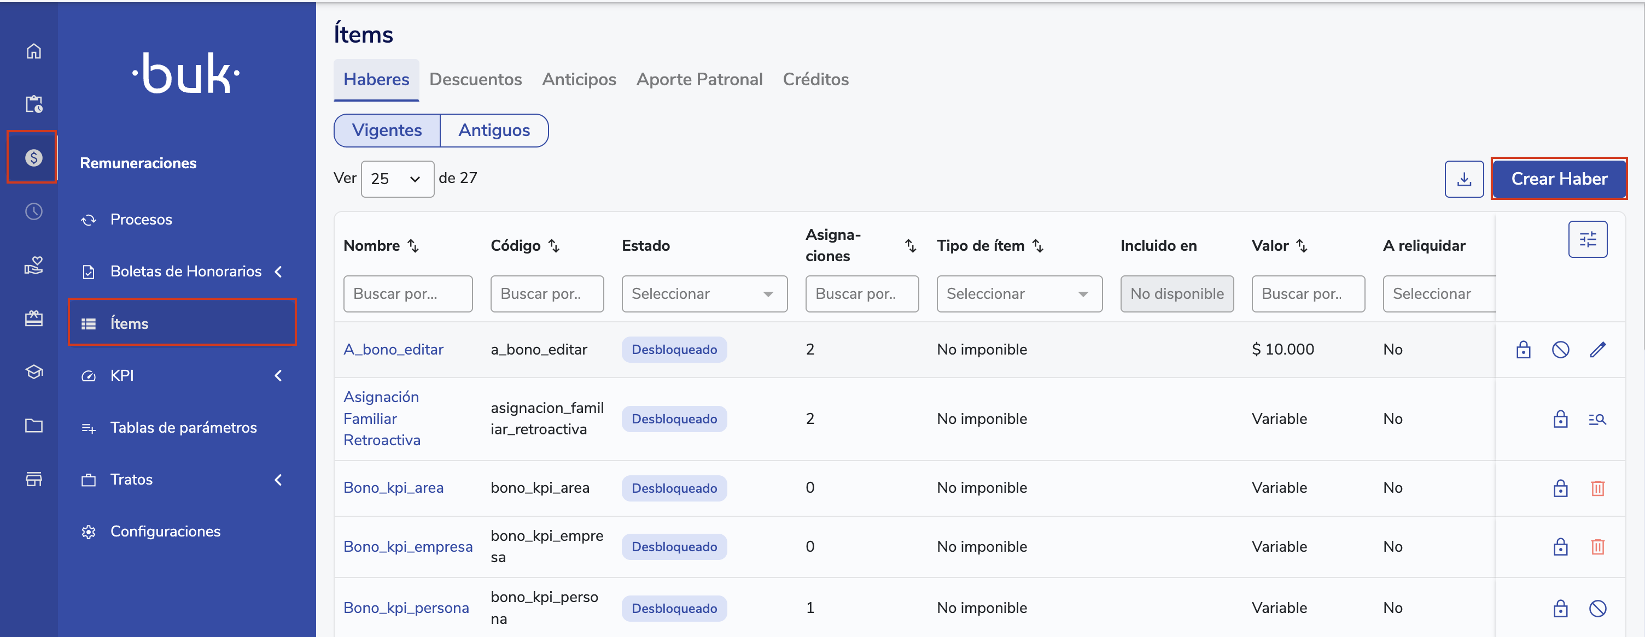Image resolution: width=1645 pixels, height=637 pixels.
Task: Open the Estado Seleccionar dropdown filter
Action: (704, 294)
